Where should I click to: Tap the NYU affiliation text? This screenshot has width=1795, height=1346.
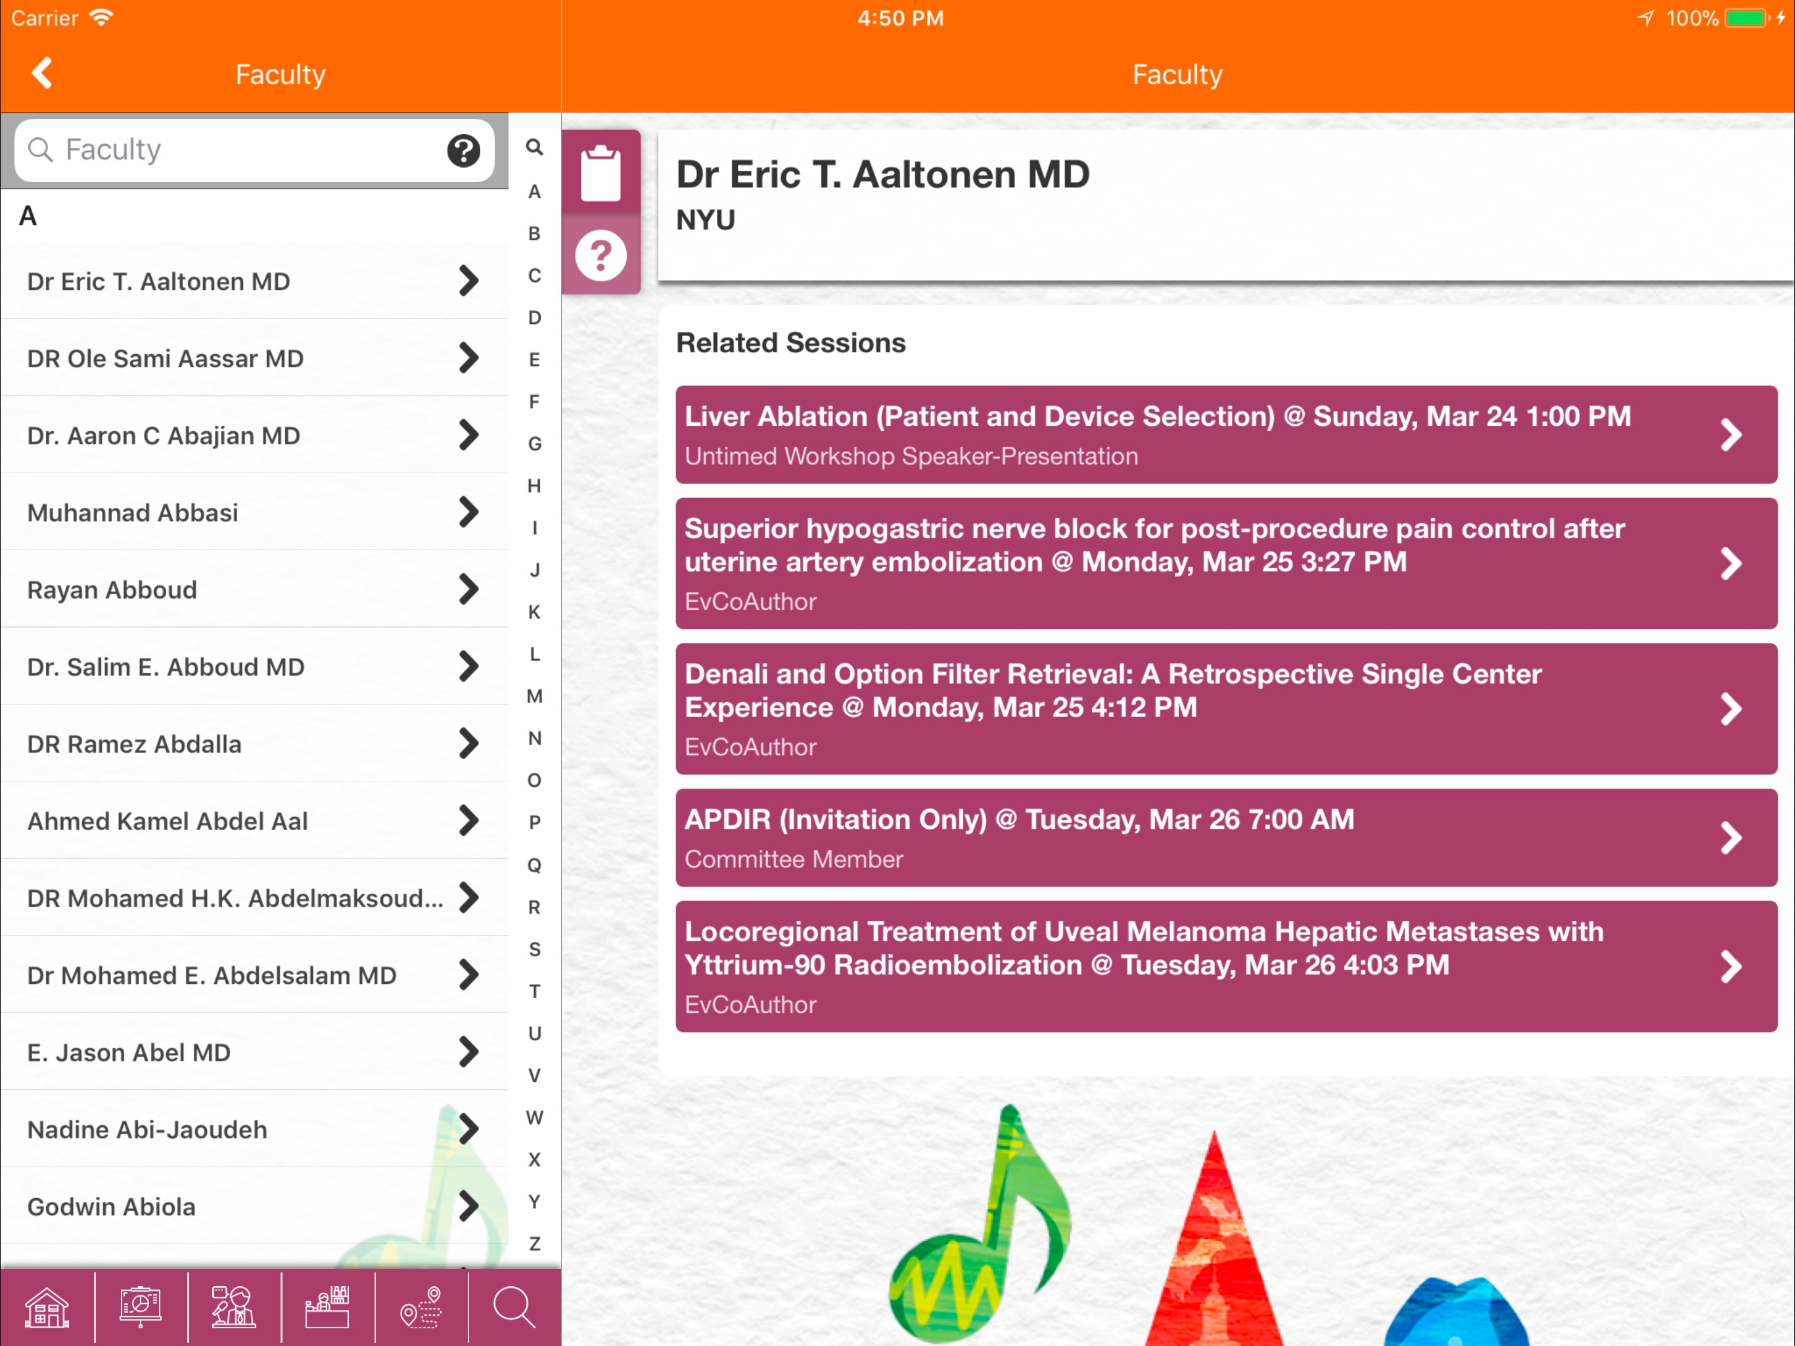[705, 220]
